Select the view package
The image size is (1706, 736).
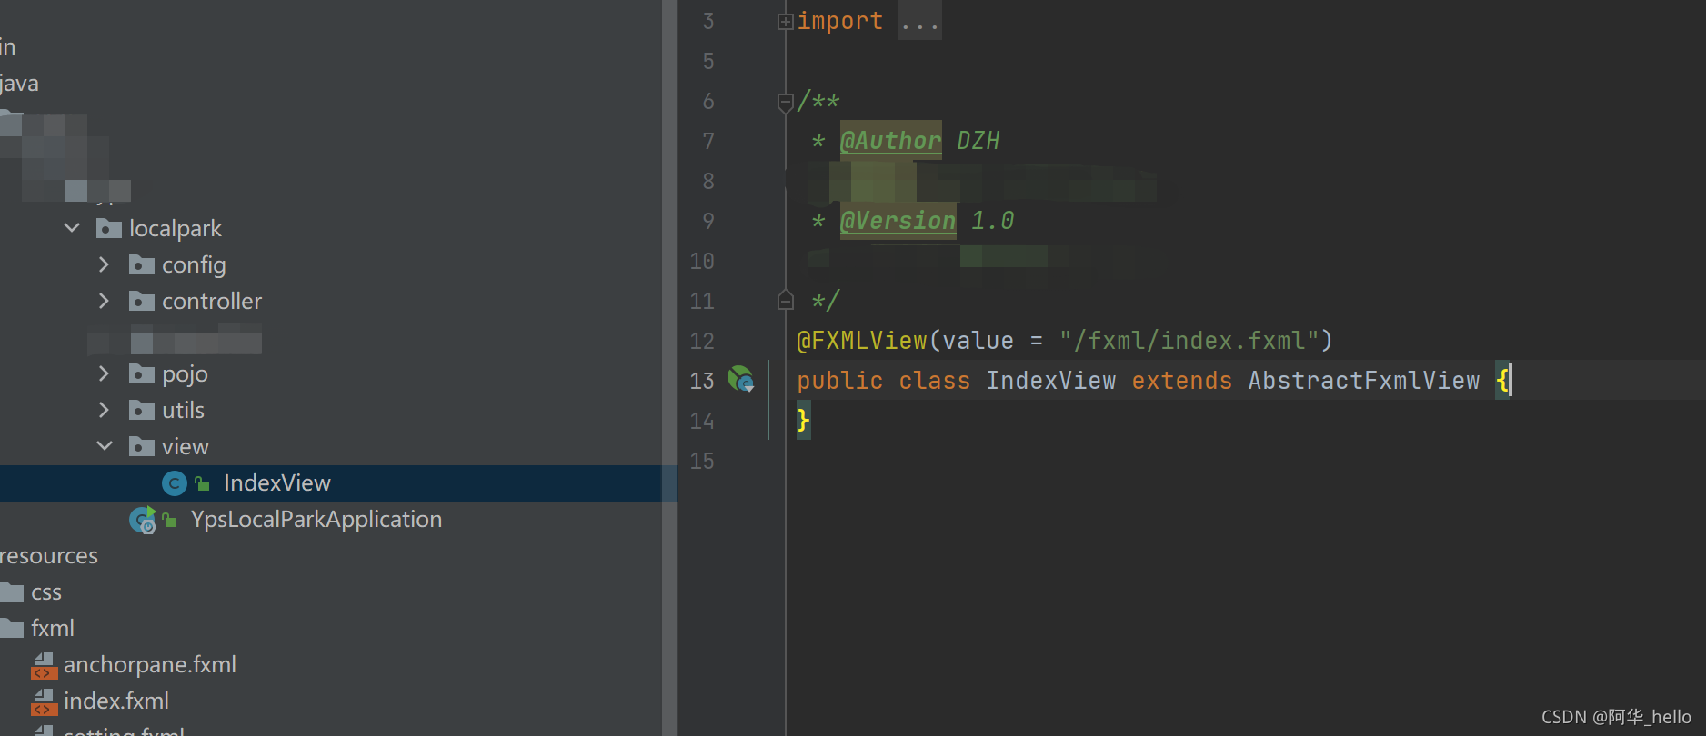185,446
